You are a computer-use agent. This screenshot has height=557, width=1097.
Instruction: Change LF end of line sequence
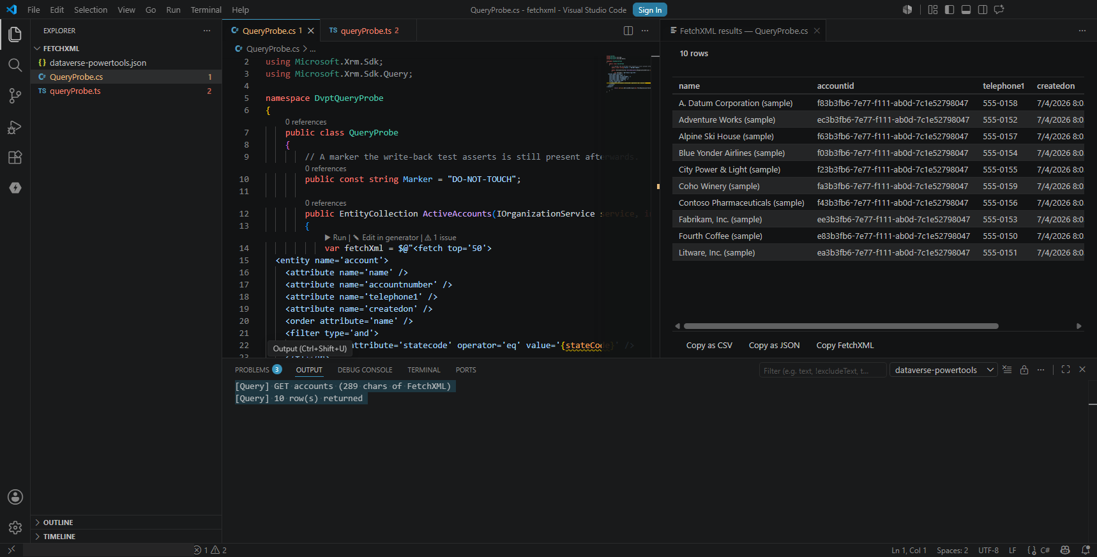coord(1013,550)
